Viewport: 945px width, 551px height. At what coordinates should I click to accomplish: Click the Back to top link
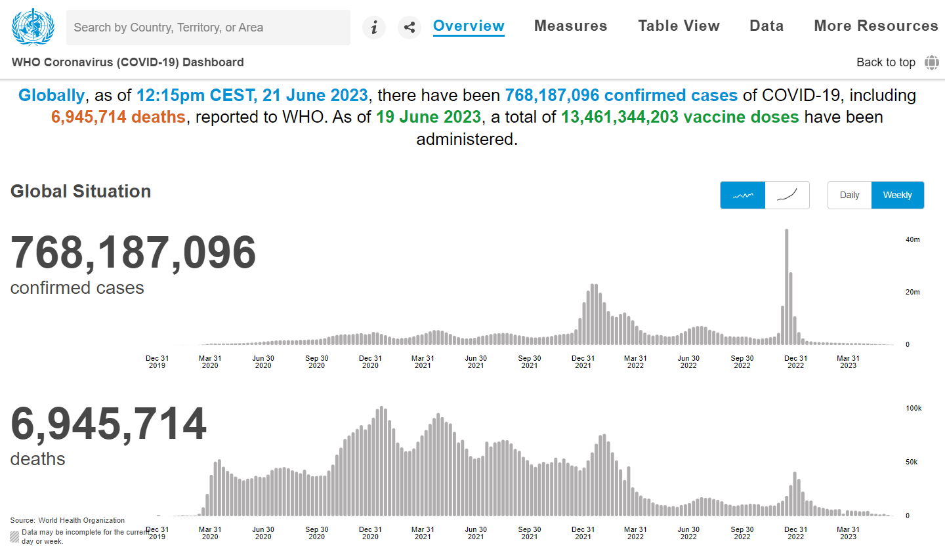[885, 62]
